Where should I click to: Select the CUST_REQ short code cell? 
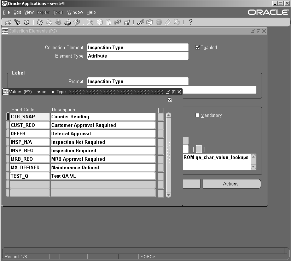[30, 125]
